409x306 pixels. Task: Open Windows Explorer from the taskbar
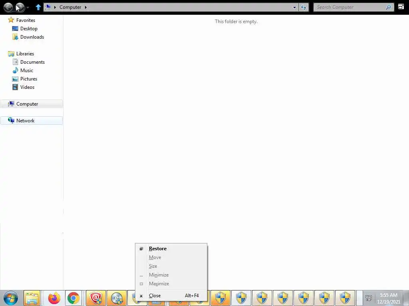pyautogui.click(x=32, y=298)
